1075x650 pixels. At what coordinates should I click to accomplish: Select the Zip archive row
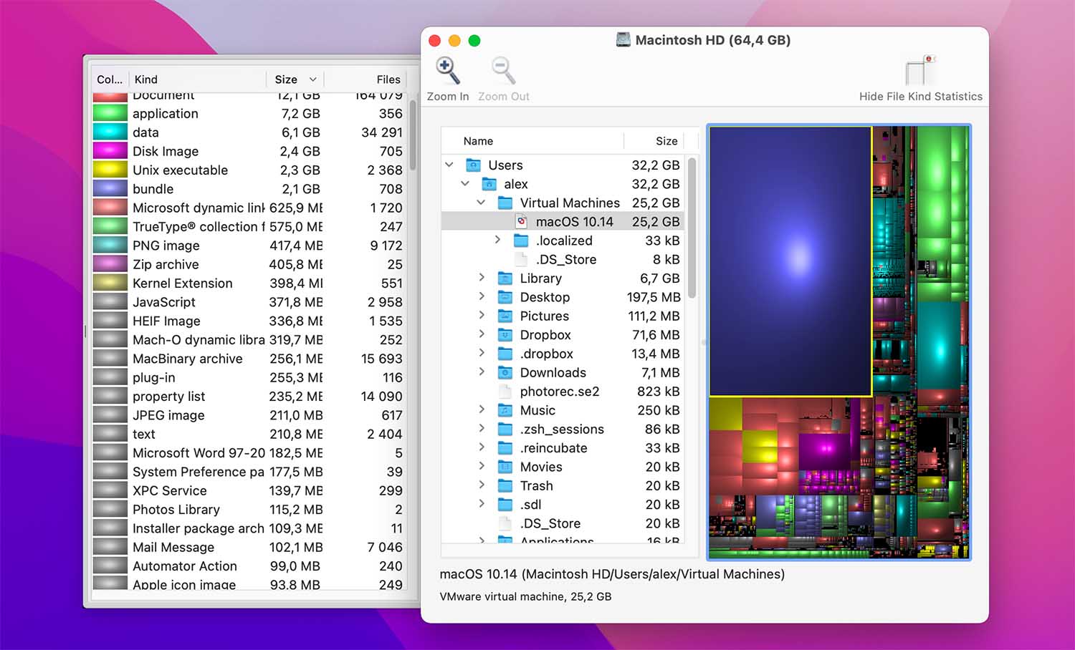[249, 264]
